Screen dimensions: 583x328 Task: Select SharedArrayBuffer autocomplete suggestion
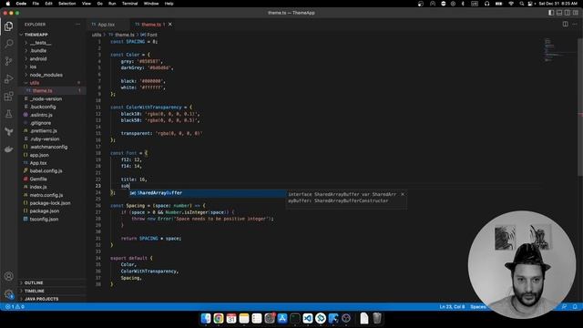[207, 193]
